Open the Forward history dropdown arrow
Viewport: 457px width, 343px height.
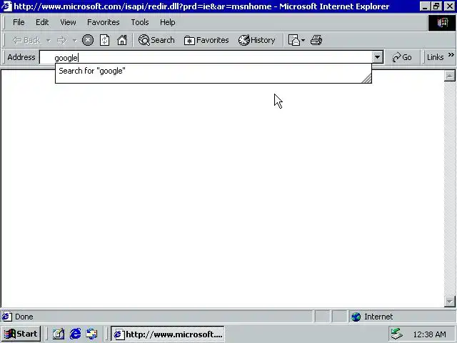[74, 41]
